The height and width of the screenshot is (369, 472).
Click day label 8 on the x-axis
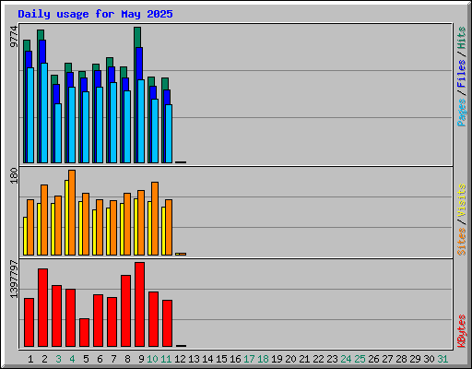127,359
